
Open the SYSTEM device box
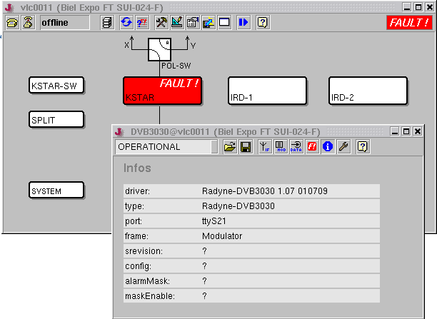(x=56, y=191)
